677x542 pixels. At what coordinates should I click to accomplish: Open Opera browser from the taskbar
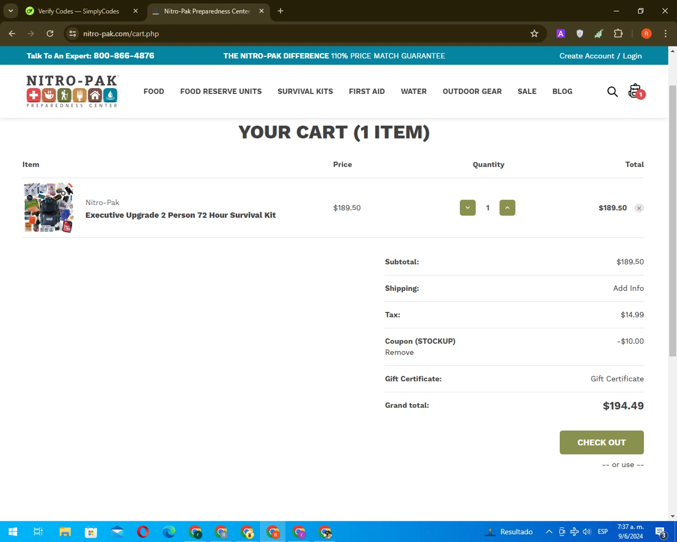(x=143, y=532)
